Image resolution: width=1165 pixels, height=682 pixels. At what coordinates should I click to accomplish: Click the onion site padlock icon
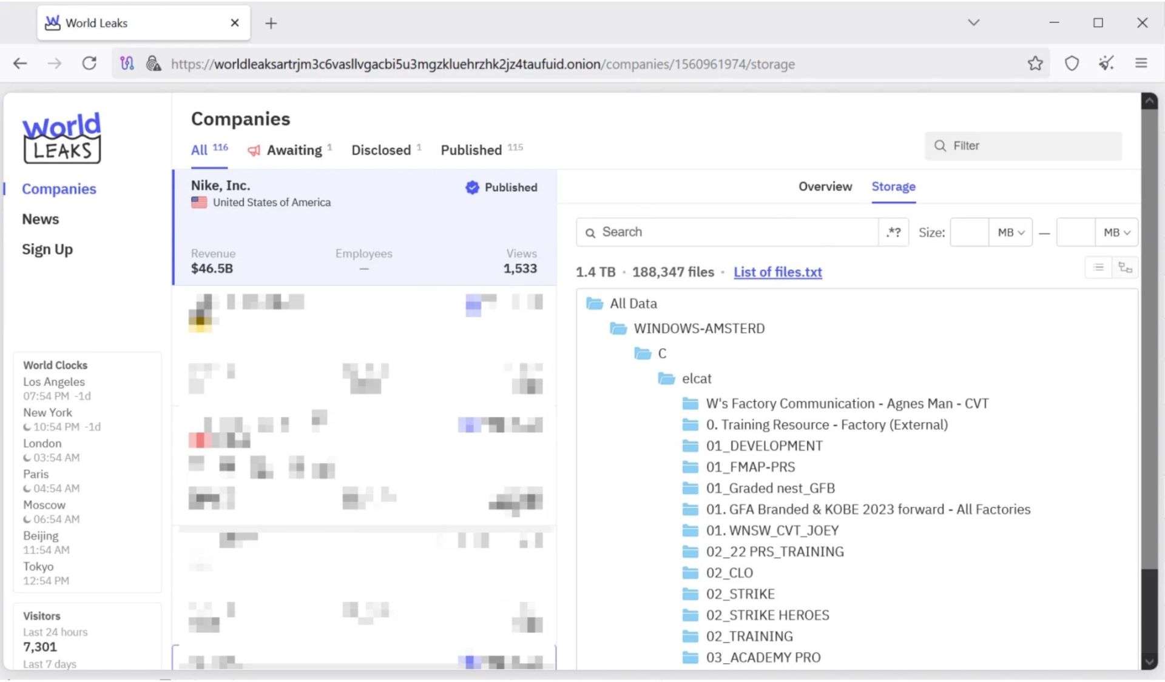154,64
